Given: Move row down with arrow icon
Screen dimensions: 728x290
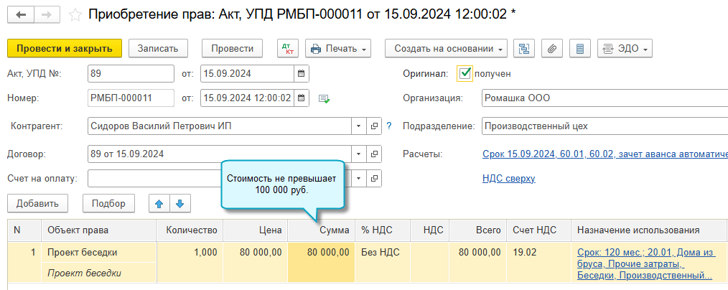Looking at the screenshot, I should click(x=179, y=203).
